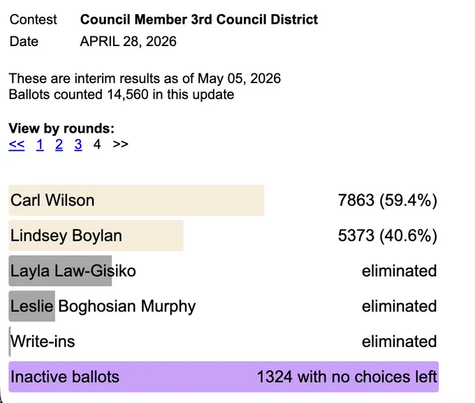Screen dimensions: 475x403
Task: Click the >> next round arrows
Action: coord(121,145)
